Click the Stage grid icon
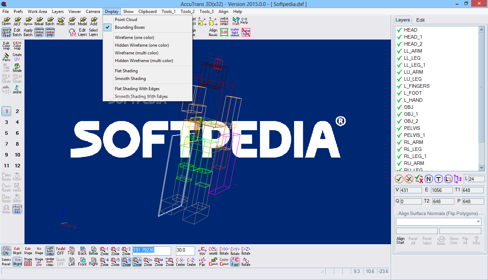Viewport: 488px width, 280px height. 28,262
